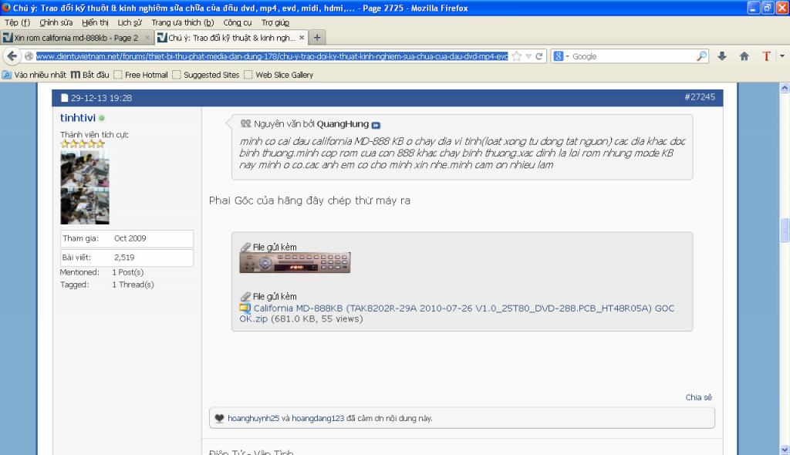Click the site identity globe icon
The image size is (790, 455).
coord(29,56)
